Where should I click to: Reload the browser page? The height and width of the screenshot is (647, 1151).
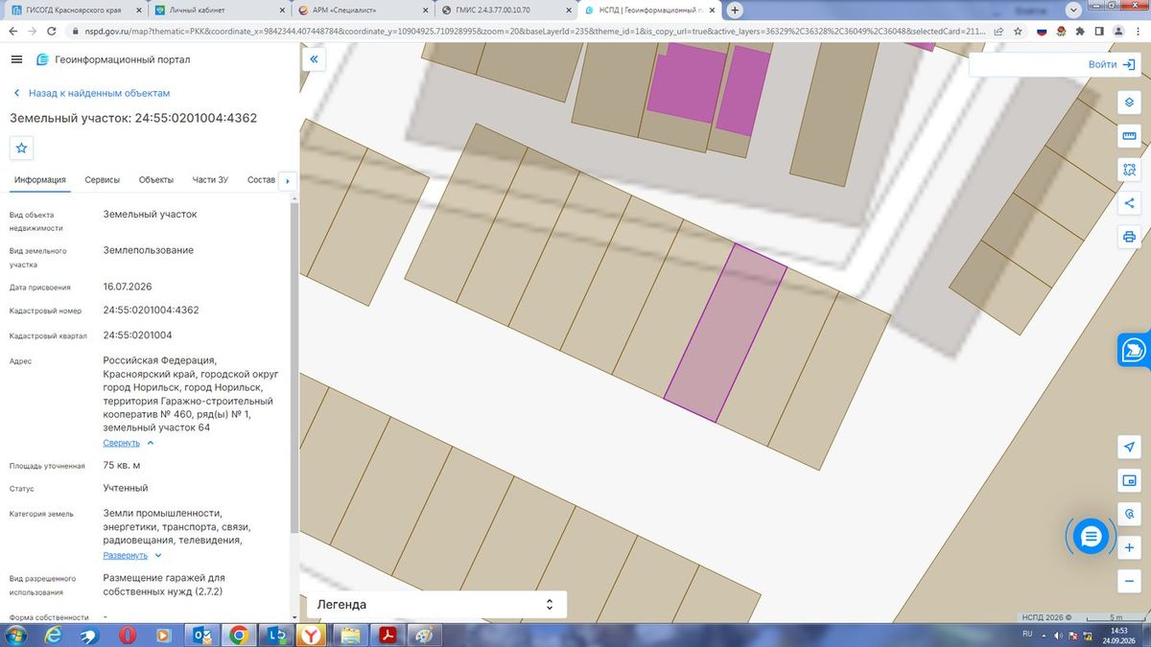point(54,31)
